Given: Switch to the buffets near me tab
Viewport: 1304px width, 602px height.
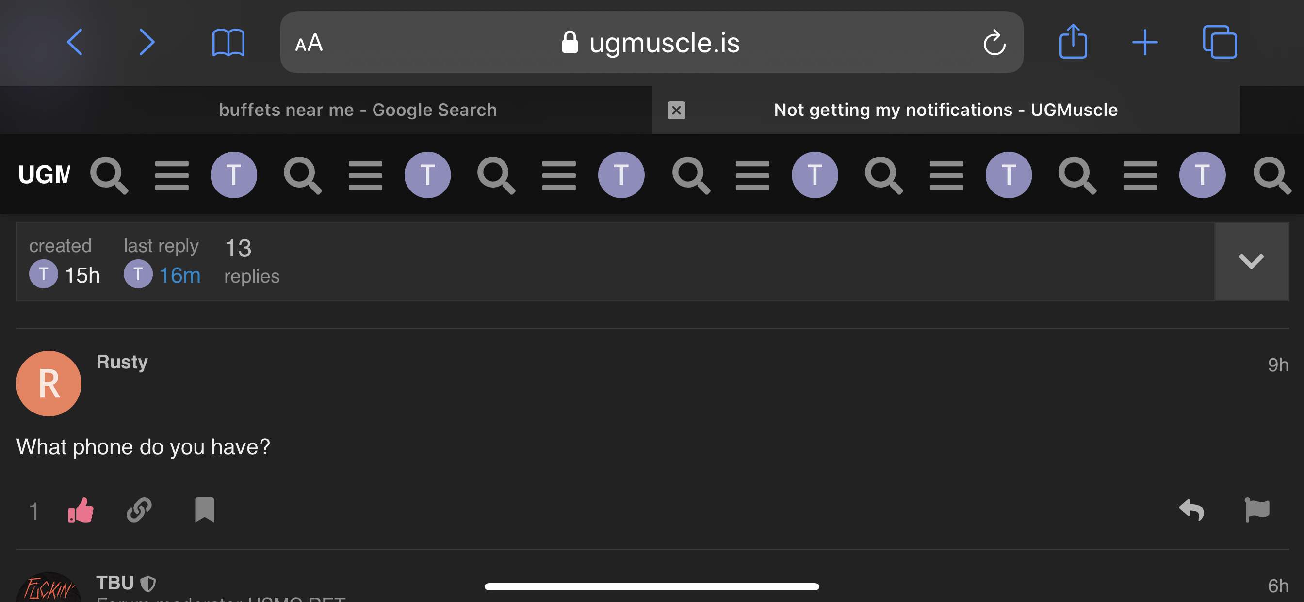Looking at the screenshot, I should (358, 110).
